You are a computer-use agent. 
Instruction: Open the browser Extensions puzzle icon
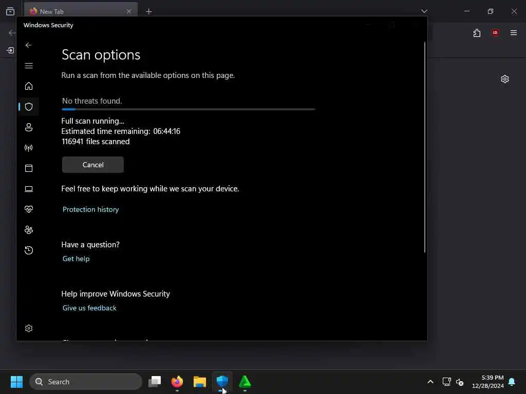click(x=477, y=33)
